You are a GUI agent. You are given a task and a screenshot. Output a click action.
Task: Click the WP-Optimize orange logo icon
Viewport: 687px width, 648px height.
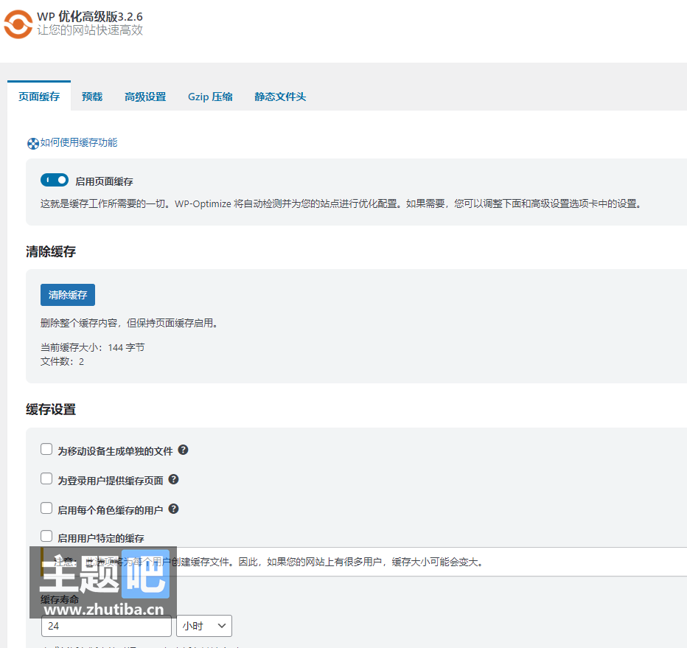18,23
